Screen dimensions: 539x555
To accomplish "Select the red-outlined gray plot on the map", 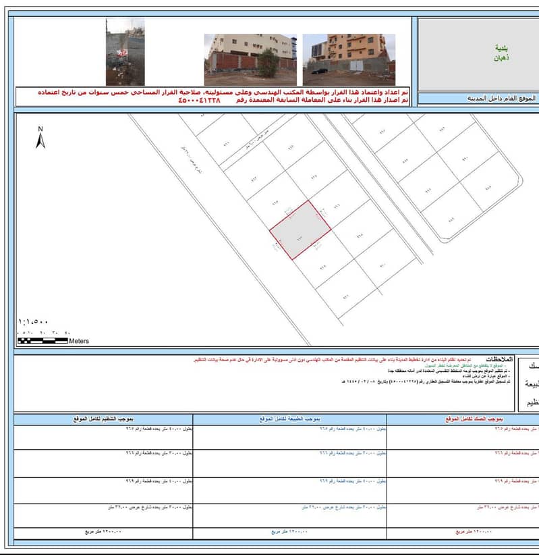I will pyautogui.click(x=300, y=230).
